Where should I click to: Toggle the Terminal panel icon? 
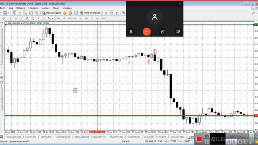point(31,13)
